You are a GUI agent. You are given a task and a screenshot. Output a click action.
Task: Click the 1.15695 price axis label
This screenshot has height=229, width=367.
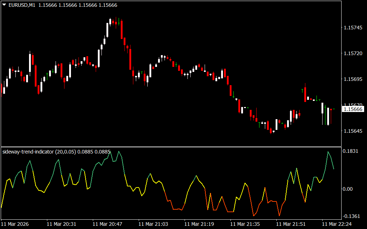[353, 79]
